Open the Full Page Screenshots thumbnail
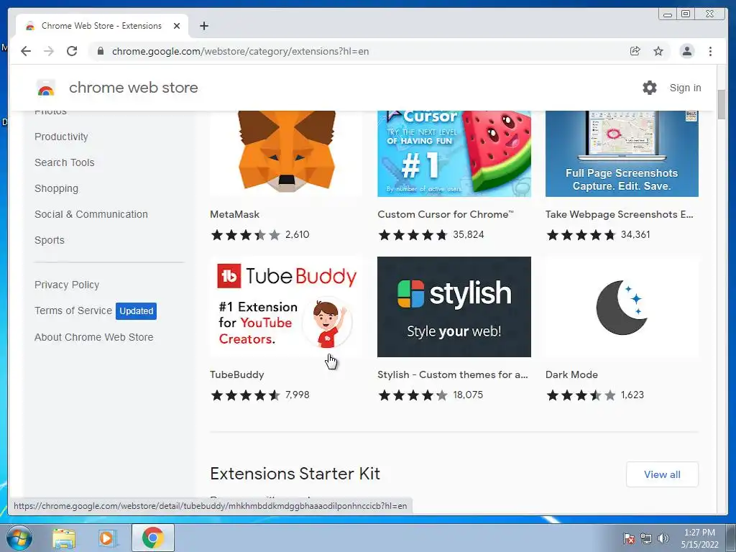 (622, 154)
